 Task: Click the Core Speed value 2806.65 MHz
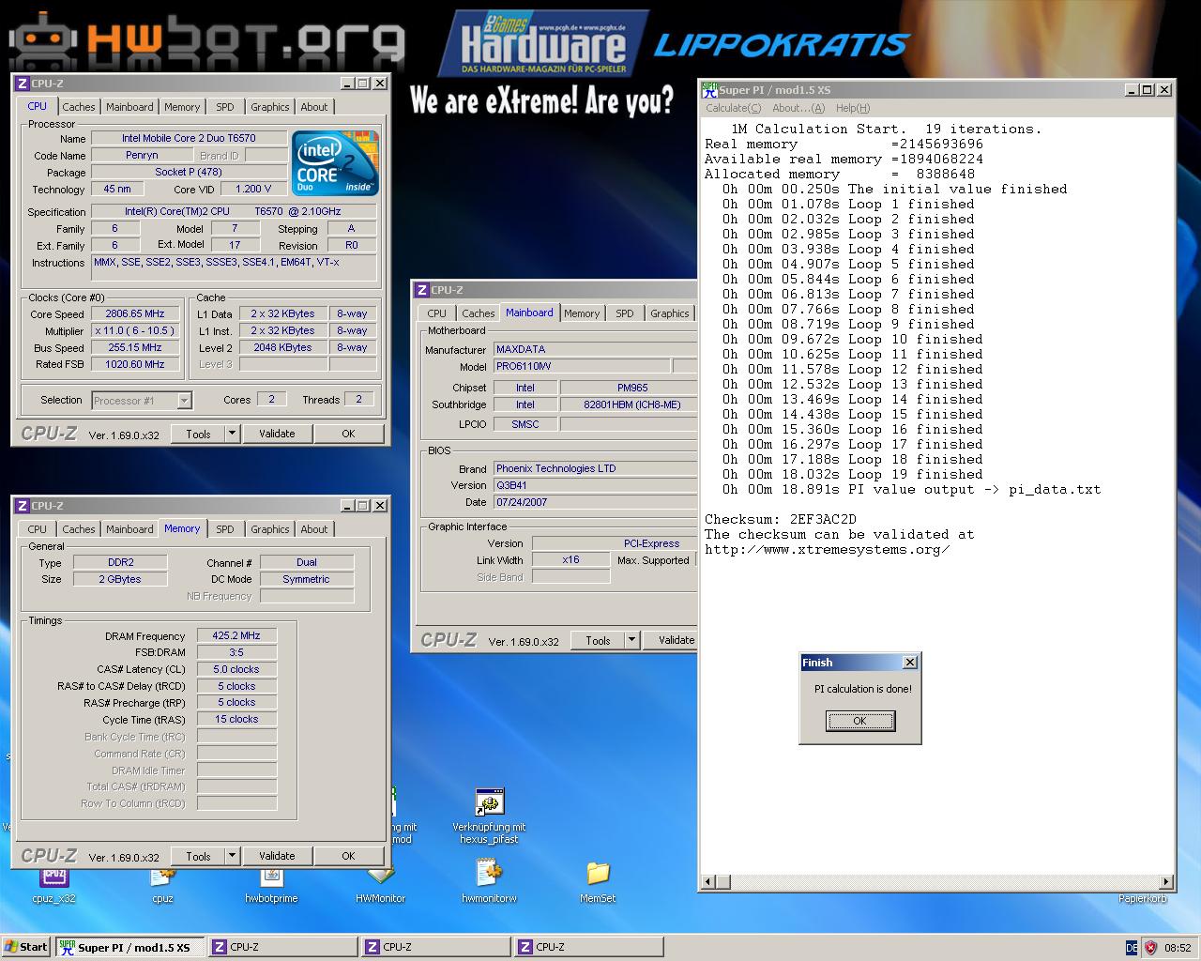pyautogui.click(x=136, y=313)
